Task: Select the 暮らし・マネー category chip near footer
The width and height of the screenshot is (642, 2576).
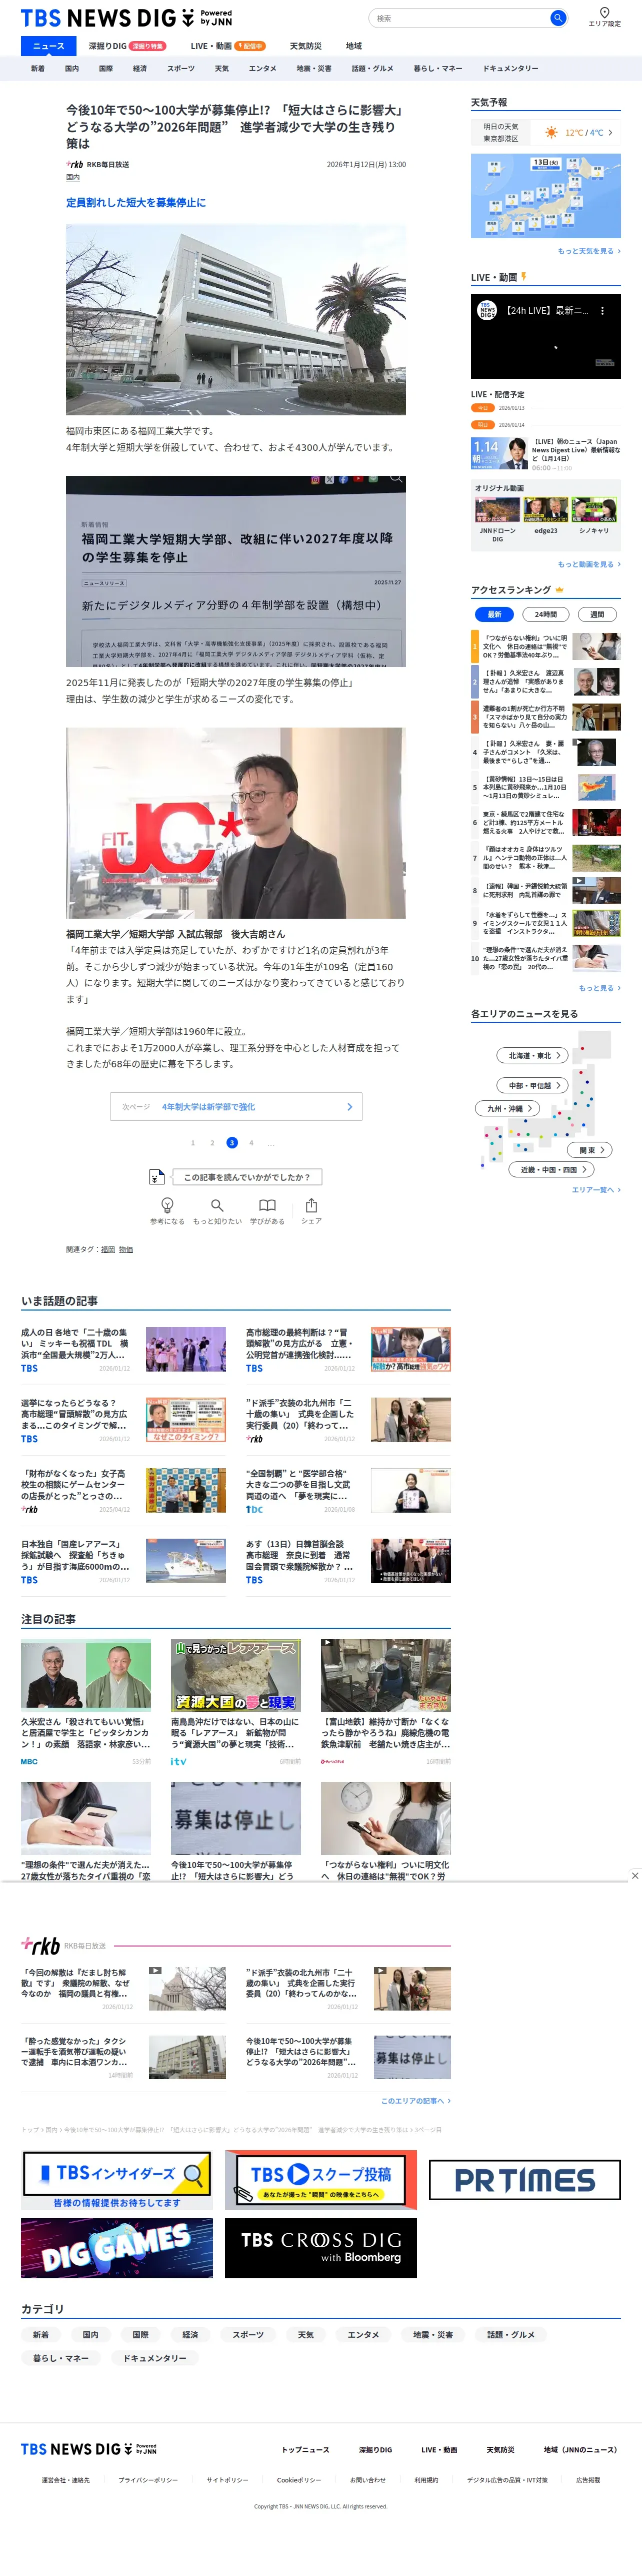Action: coord(61,2358)
